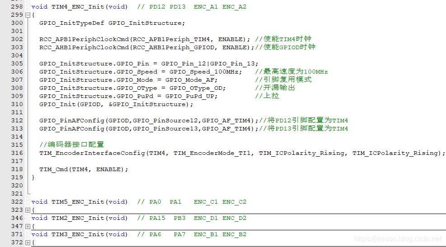
Task: Click the GPIO_Init(GPIOD call on line 310
Action: click(70, 104)
